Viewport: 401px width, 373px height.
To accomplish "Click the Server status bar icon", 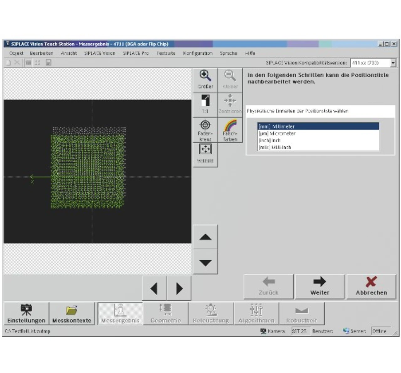I will tap(346, 331).
